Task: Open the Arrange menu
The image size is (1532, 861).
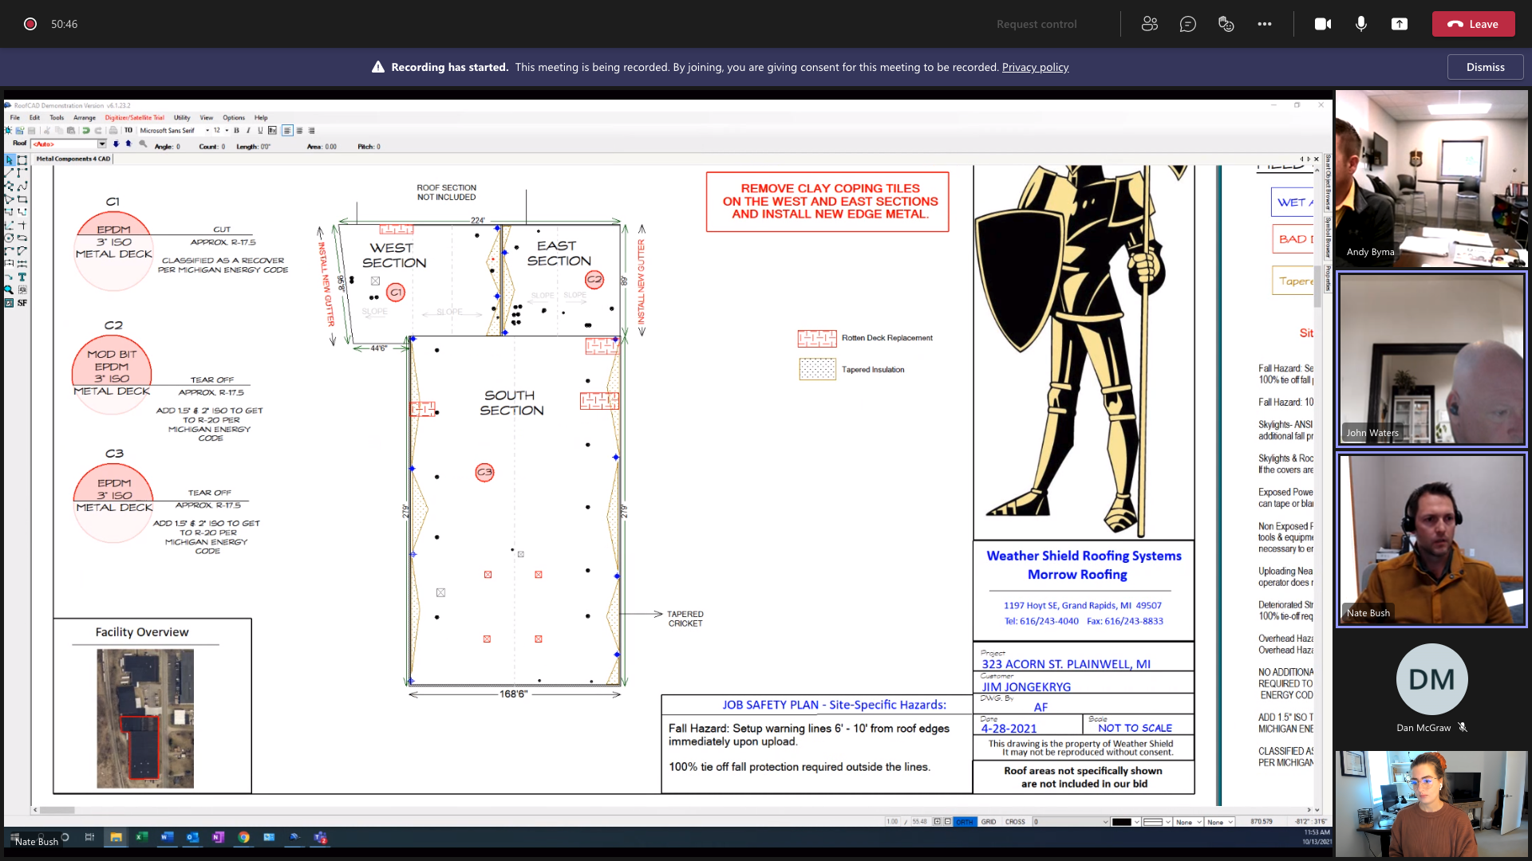Action: point(84,117)
